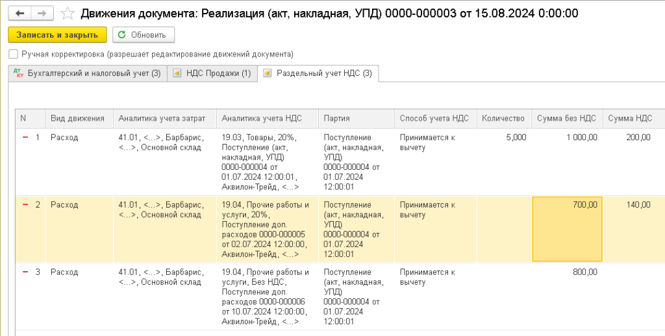Click Аналитика учета затрат column header
Image resolution: width=665 pixels, height=336 pixels.
click(164, 119)
